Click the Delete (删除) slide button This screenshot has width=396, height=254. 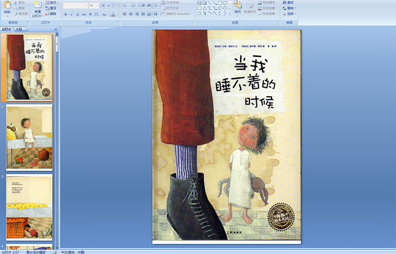(x=51, y=14)
